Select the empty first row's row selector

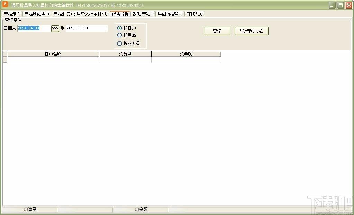pyautogui.click(x=5, y=60)
